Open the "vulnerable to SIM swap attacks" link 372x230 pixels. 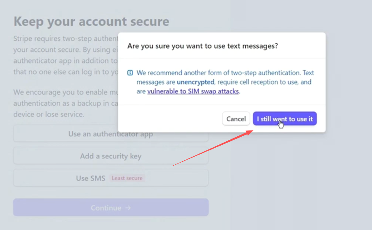tap(193, 91)
